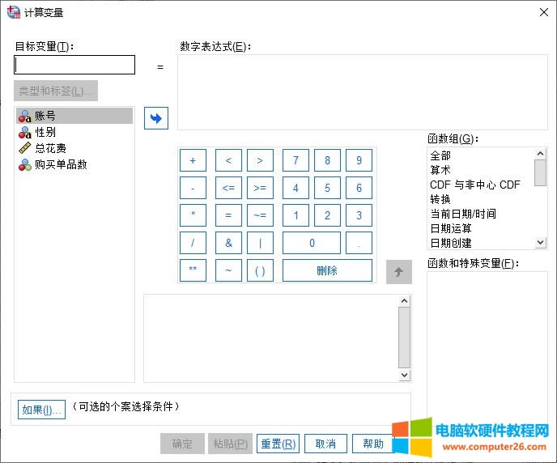Click the blue arrow to move variable into expression

[156, 118]
